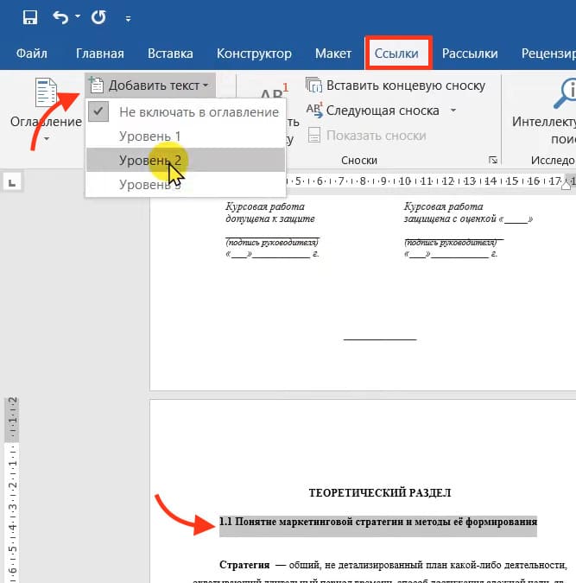Click the Undo arrow icon
This screenshot has width=576, height=583.
point(60,17)
